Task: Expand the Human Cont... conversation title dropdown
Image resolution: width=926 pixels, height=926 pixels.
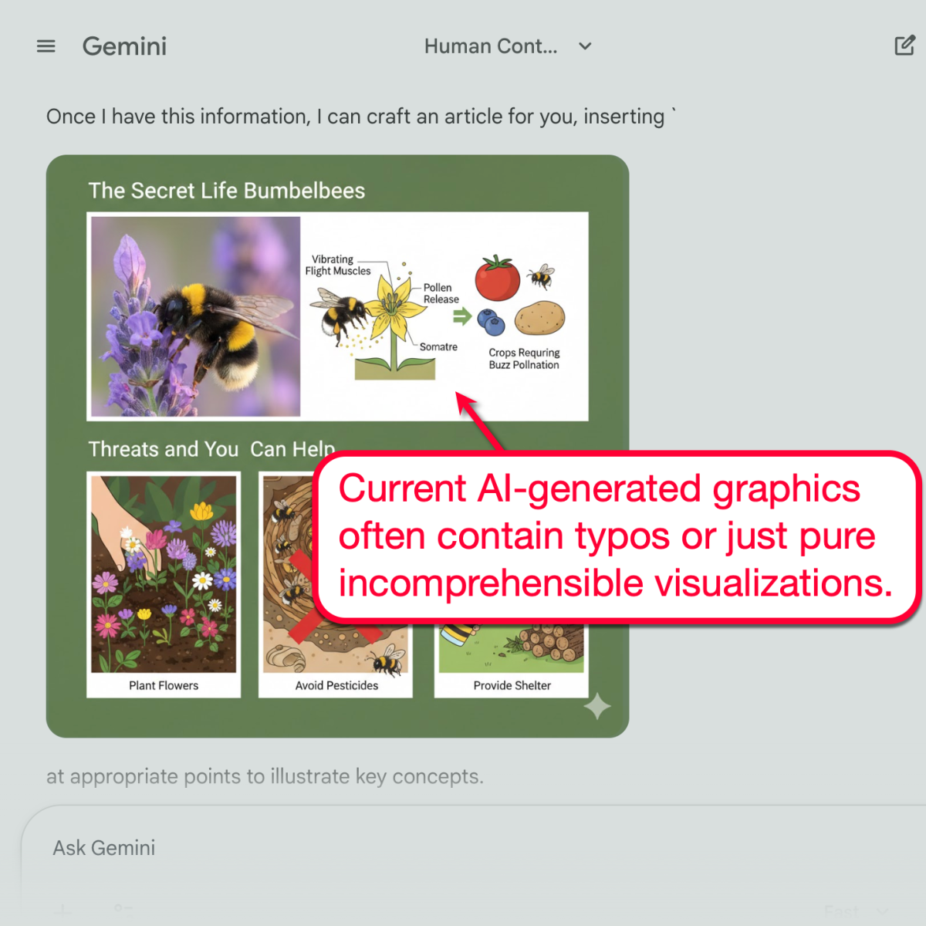Action: pyautogui.click(x=584, y=46)
